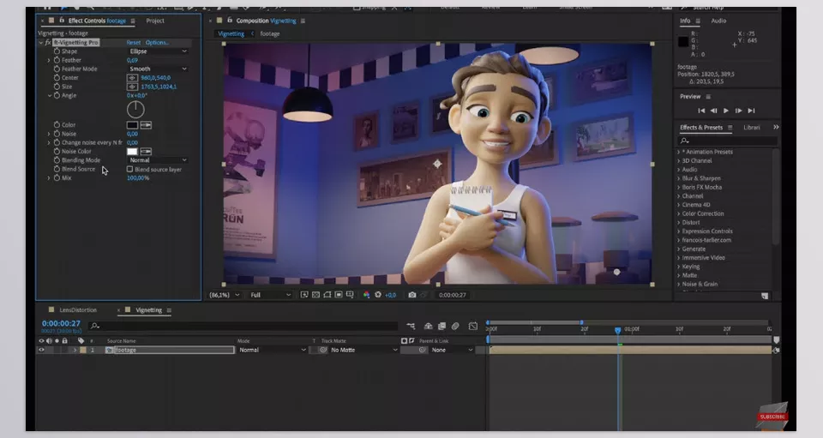Toggle the ft-Vignetting Pro fx switch
This screenshot has height=438, width=823.
click(x=48, y=43)
